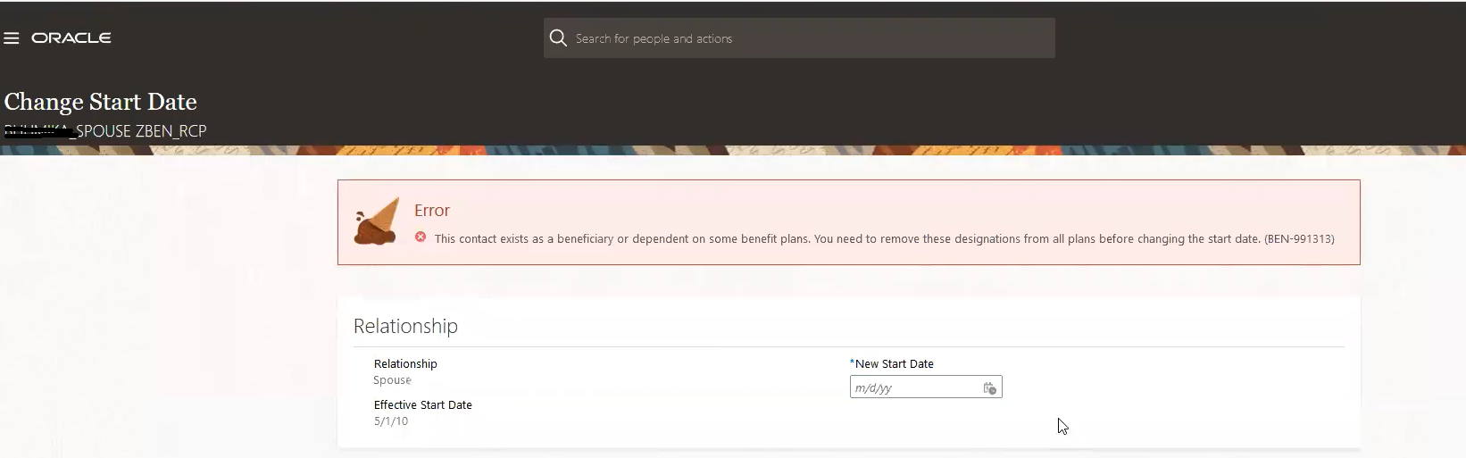Click the Effective Start Date label

pyautogui.click(x=423, y=404)
